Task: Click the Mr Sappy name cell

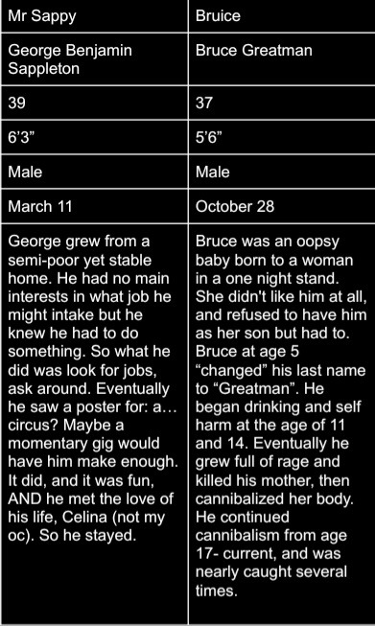Action: [x=94, y=16]
